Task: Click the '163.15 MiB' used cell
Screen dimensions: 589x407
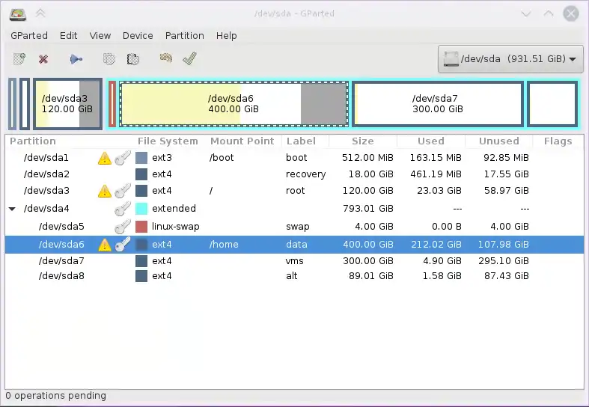Action: [436, 158]
